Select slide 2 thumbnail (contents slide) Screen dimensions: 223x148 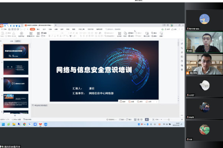click(x=16, y=68)
